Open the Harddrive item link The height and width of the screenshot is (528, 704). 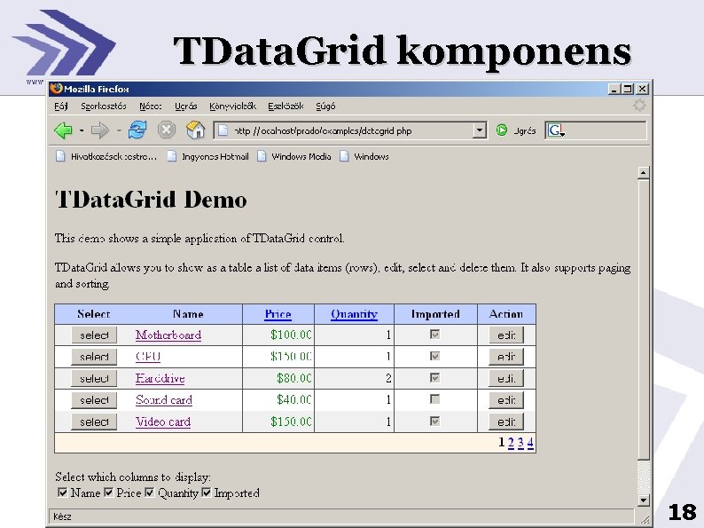(x=160, y=378)
